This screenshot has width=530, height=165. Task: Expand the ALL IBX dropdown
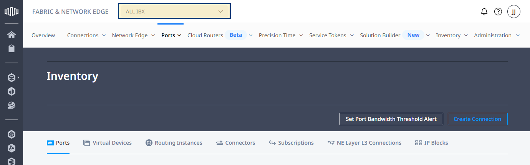pos(174,12)
